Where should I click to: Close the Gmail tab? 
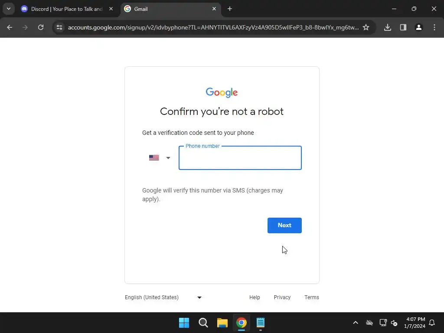(214, 9)
